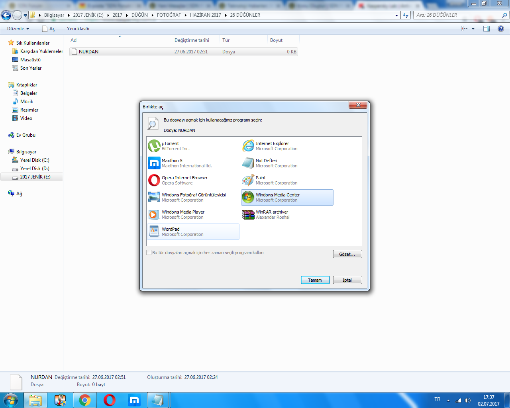
Task: Click the search box Ara: 26 DÜĞÜNLER
Action: click(x=458, y=15)
